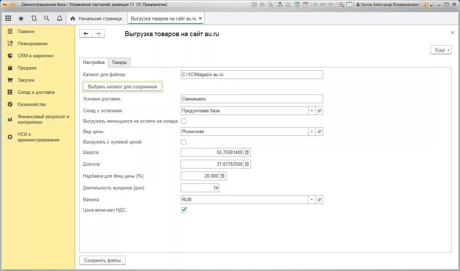Open the Information 'i' help icon
Image resolution: width=460 pixels, height=271 pixels.
425,5
